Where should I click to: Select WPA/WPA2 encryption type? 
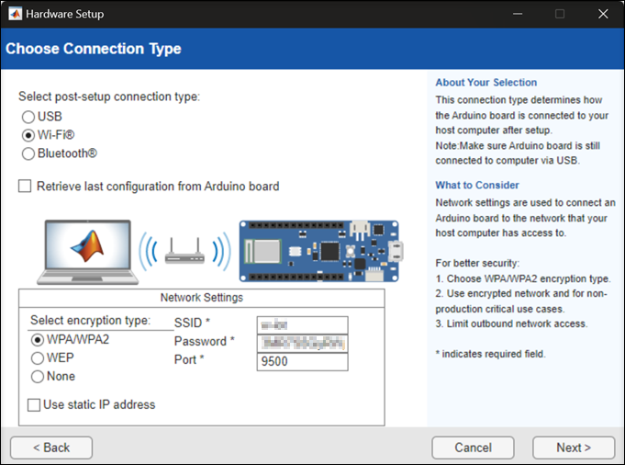38,340
